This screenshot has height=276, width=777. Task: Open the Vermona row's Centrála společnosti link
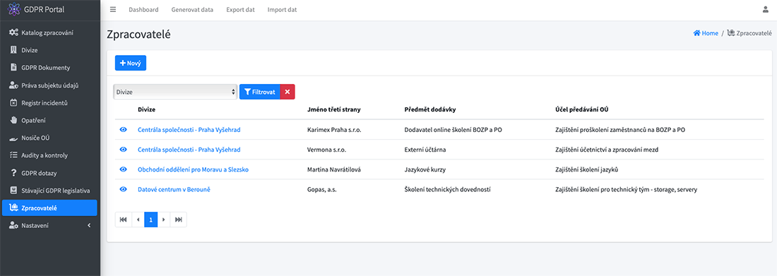[x=189, y=150]
